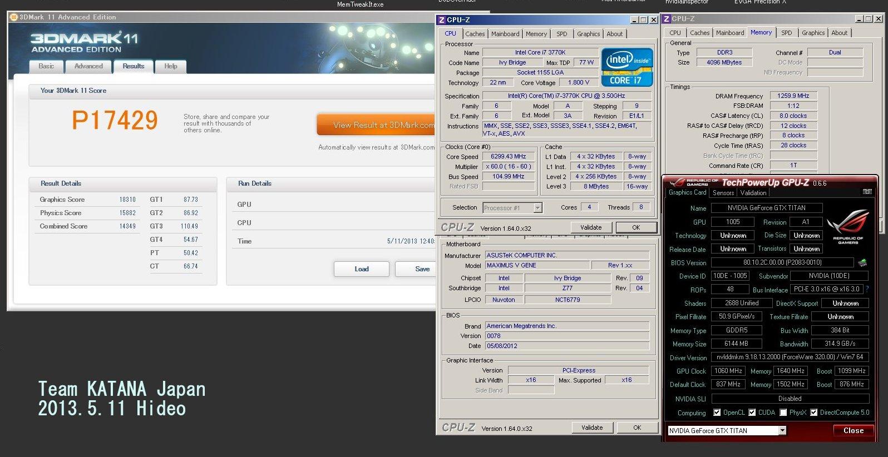Click OK in the CPU-Z processor window
Screen dimensions: 888x457
[636, 227]
